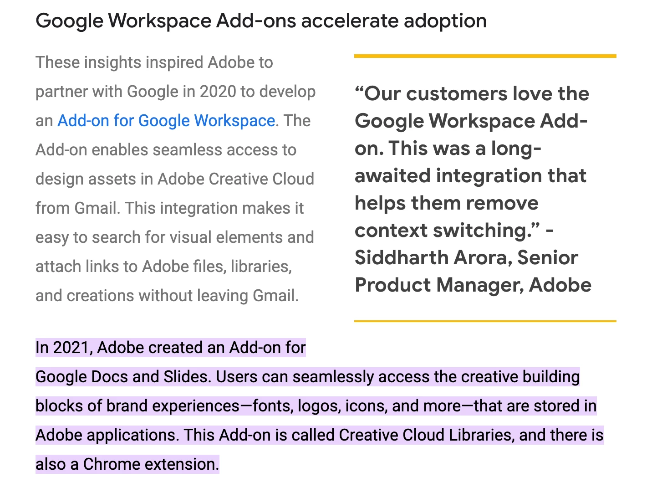Click the text 'Siddharth Arora, Senior'
This screenshot has height=503, width=662.
pos(467,257)
